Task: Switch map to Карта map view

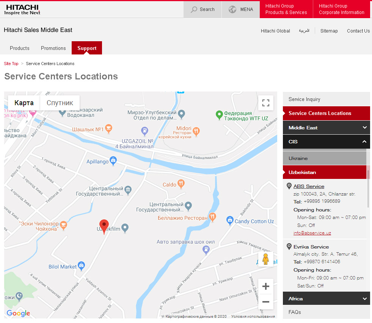Action: click(24, 103)
